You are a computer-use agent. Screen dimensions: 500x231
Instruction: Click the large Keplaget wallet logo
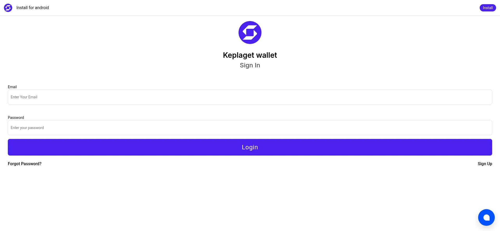click(x=250, y=33)
